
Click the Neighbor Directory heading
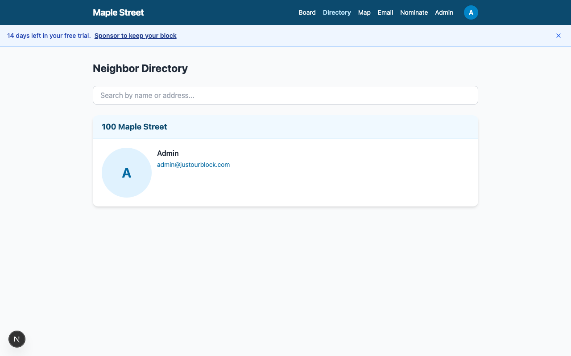pos(140,69)
